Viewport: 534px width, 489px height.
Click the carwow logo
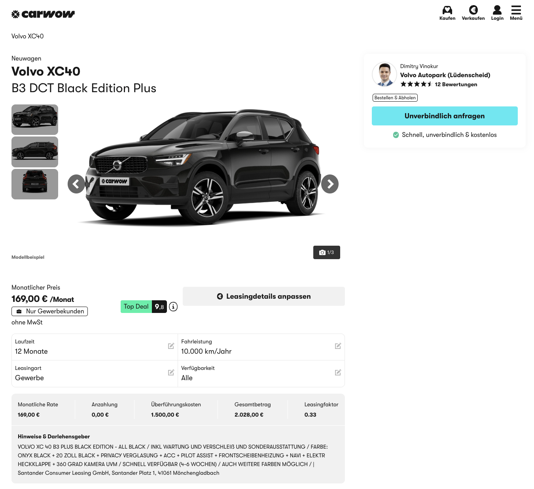coord(43,14)
